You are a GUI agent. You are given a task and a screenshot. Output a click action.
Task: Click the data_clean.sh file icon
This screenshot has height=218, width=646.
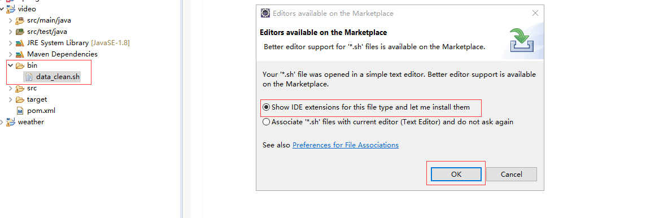coord(29,77)
